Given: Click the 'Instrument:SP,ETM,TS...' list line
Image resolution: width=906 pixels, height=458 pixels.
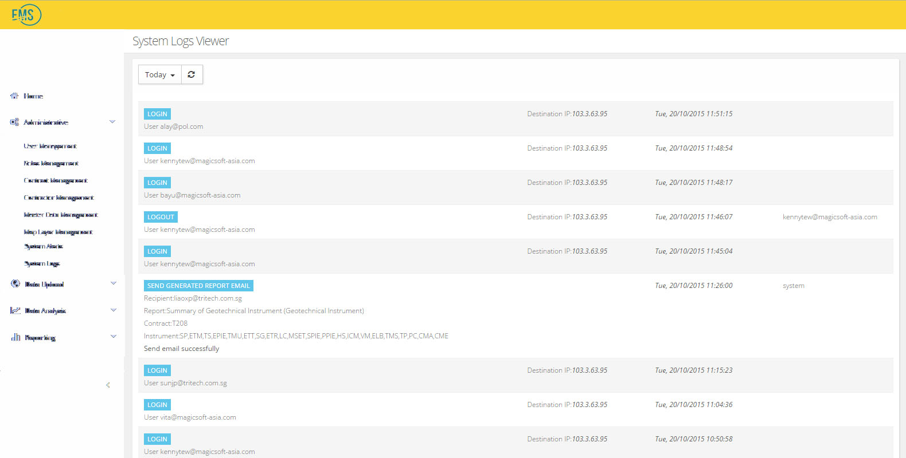Looking at the screenshot, I should 296,336.
